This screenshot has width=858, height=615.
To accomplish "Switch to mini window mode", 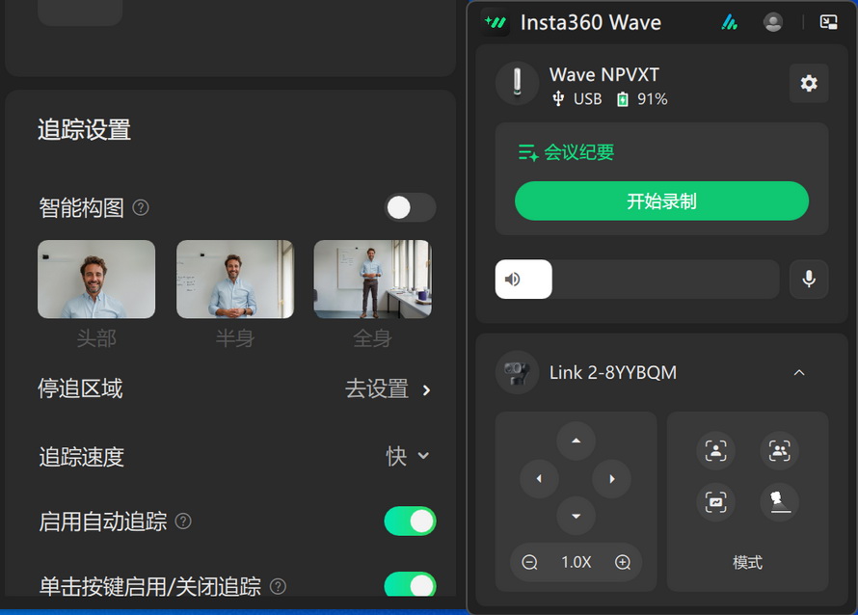I will click(x=828, y=22).
